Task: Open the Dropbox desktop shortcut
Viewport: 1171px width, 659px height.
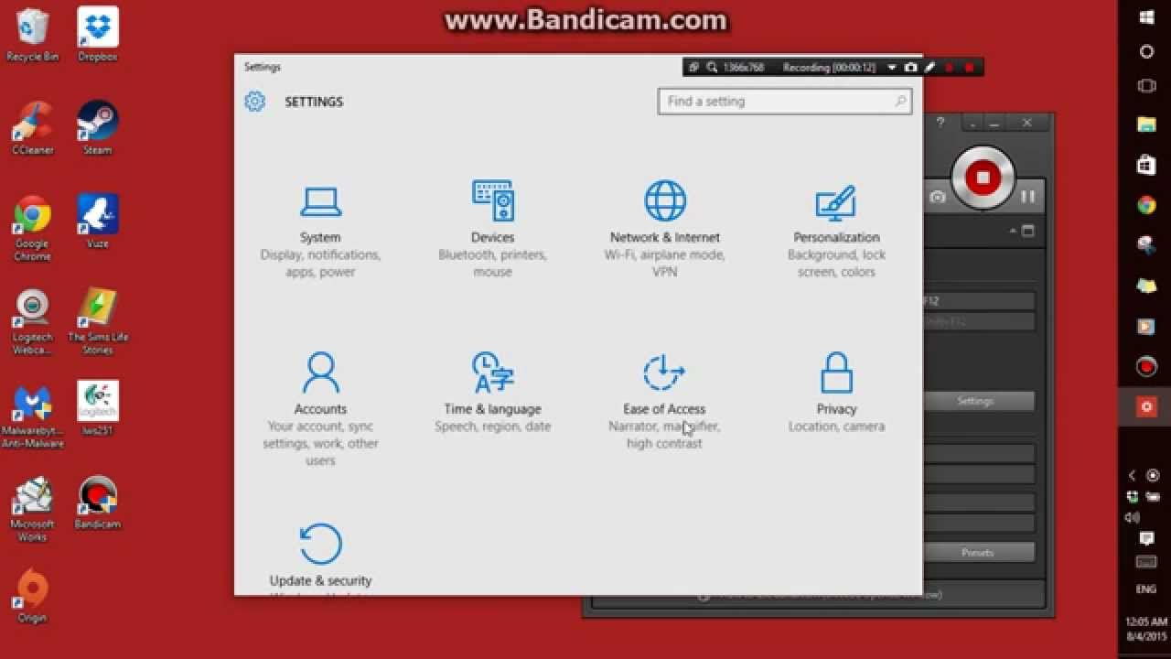Action: coord(97,35)
